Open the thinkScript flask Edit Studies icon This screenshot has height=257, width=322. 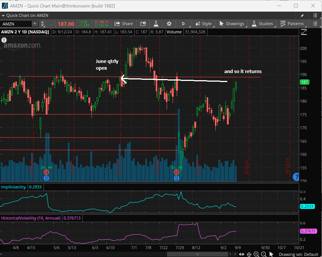coord(156,24)
